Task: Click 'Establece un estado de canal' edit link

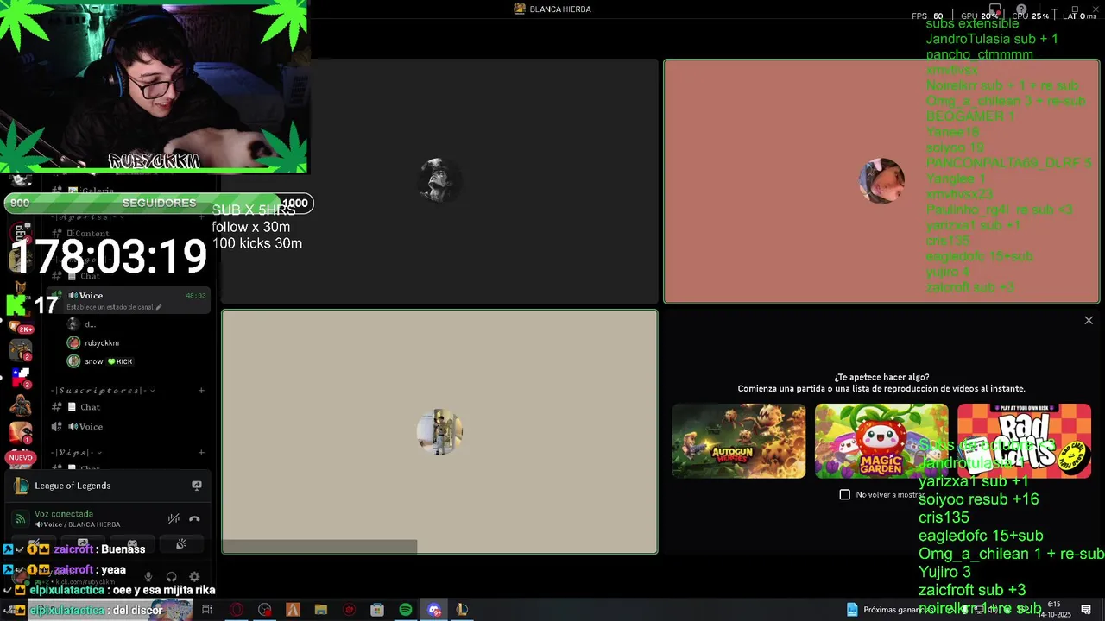Action: tap(114, 307)
